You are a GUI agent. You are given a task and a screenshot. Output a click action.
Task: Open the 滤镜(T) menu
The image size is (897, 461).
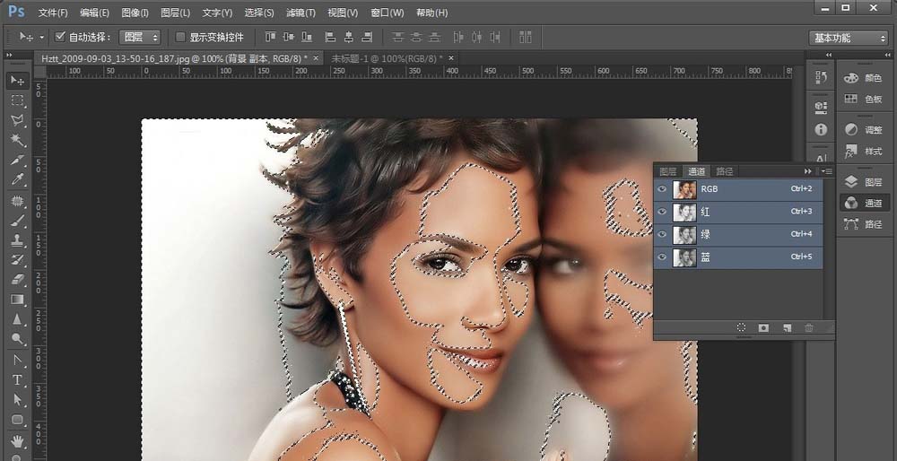(300, 13)
